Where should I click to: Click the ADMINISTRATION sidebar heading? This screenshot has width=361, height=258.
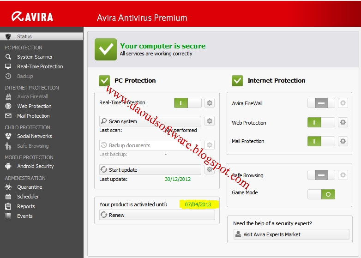tap(25, 178)
